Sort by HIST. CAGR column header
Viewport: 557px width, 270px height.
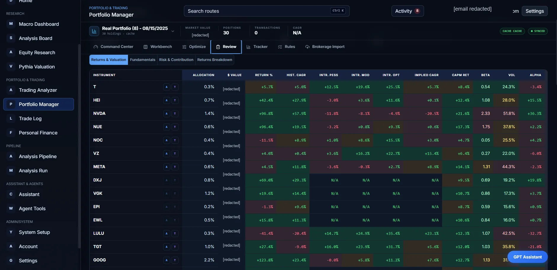coord(296,75)
